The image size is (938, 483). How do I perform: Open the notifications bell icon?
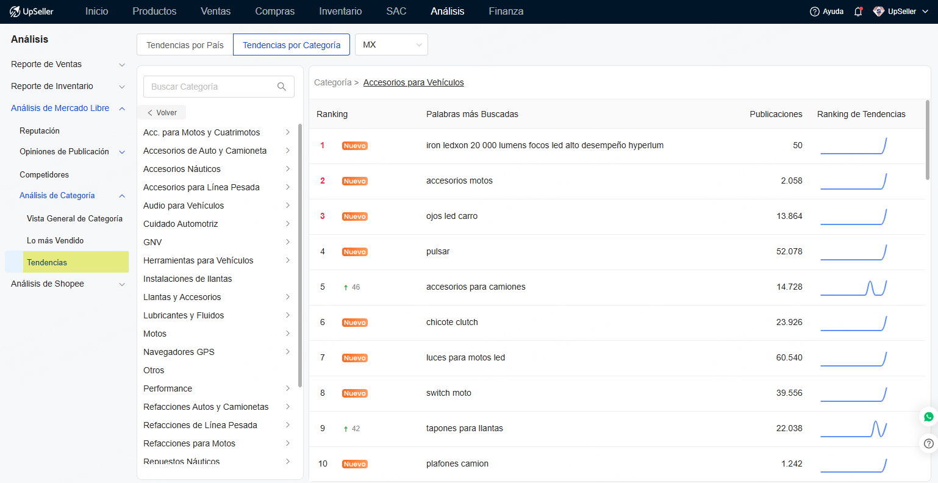pos(858,12)
